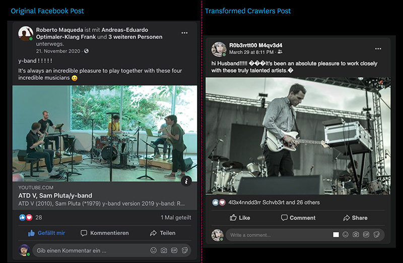Click the camera icon in German comment box
This screenshot has width=403, height=263.
(x=164, y=250)
